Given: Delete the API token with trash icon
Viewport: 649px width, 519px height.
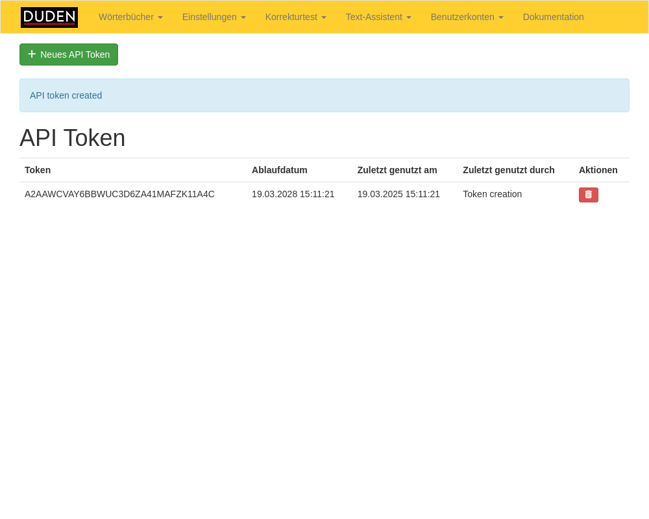Looking at the screenshot, I should 588,195.
